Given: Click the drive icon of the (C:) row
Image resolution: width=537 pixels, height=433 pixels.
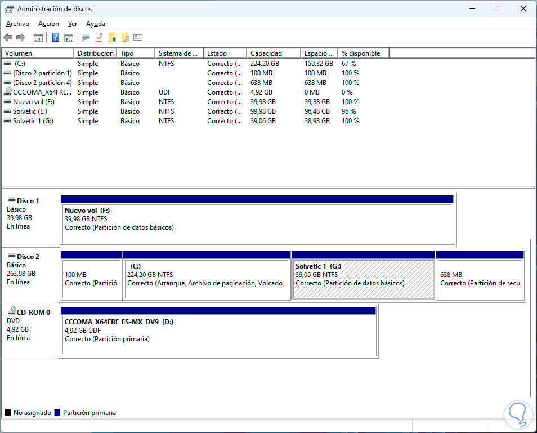Looking at the screenshot, I should pyautogui.click(x=7, y=64).
